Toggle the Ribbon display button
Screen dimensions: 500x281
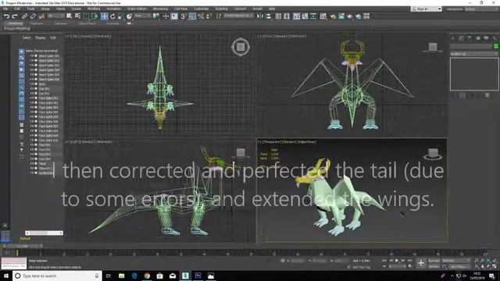[x=297, y=16]
